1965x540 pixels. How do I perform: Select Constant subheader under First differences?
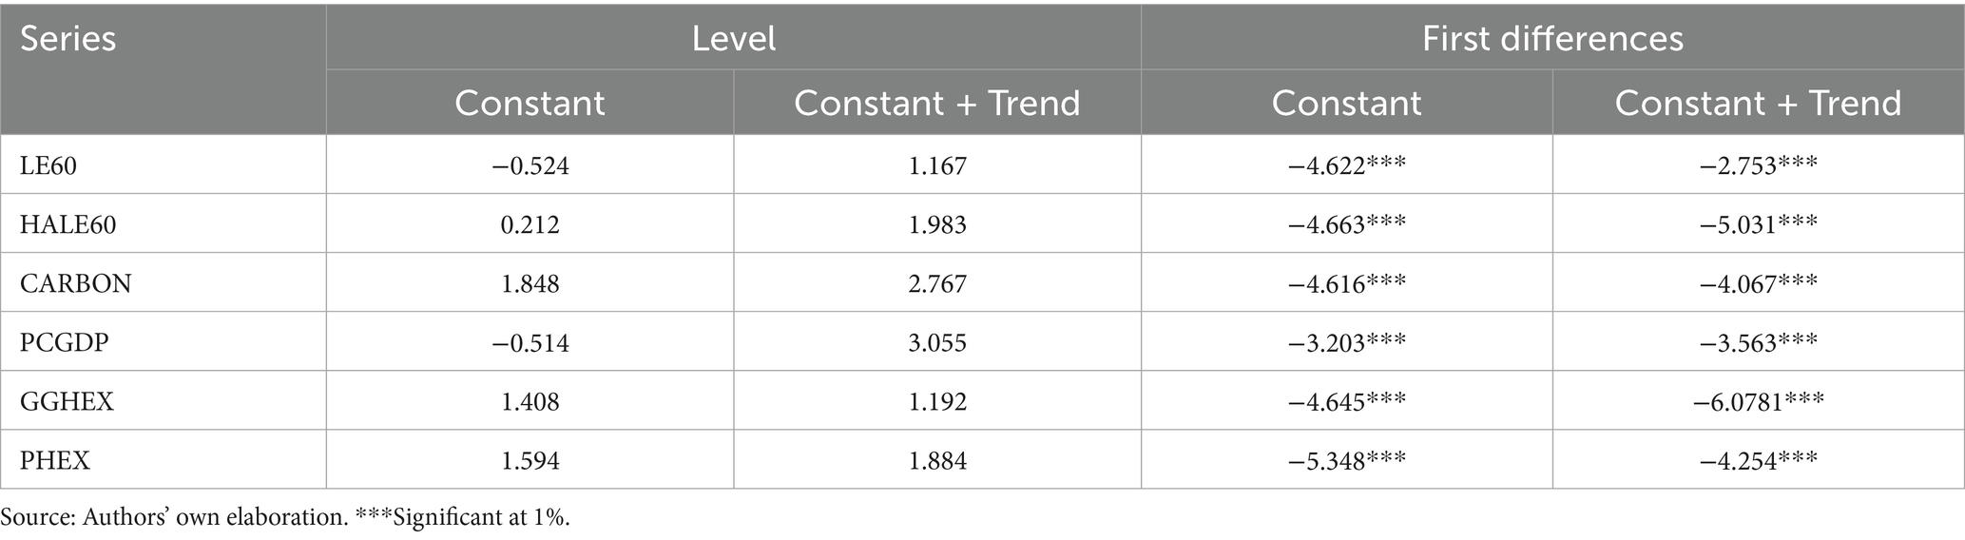[x=1346, y=103]
